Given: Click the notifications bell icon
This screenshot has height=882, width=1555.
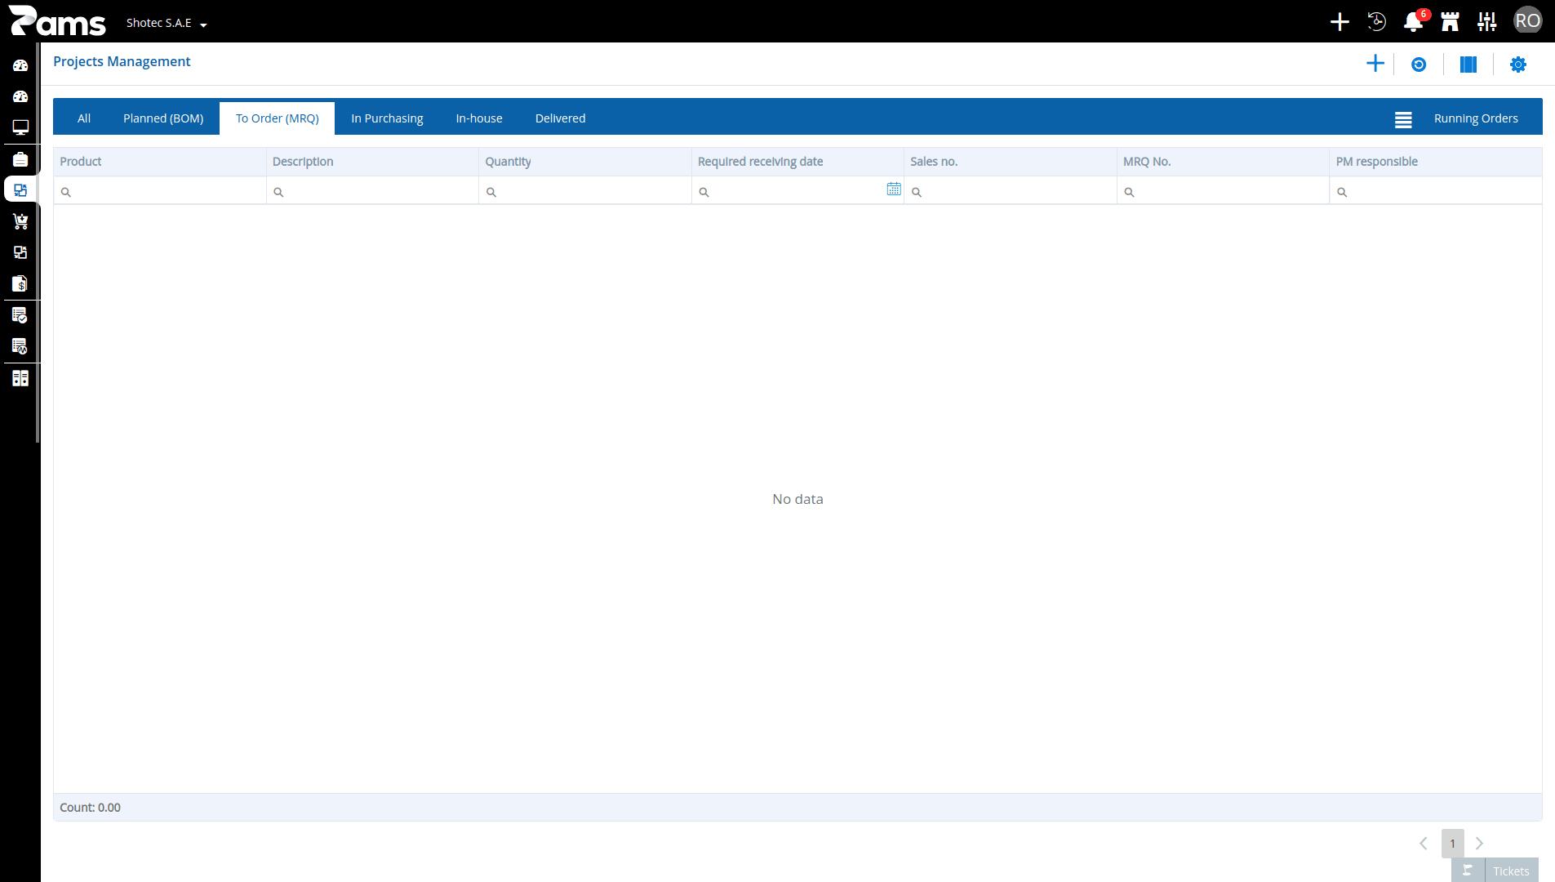Looking at the screenshot, I should coord(1413,22).
